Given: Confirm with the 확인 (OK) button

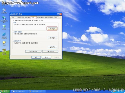Looking at the screenshot, I should (x=36, y=57).
